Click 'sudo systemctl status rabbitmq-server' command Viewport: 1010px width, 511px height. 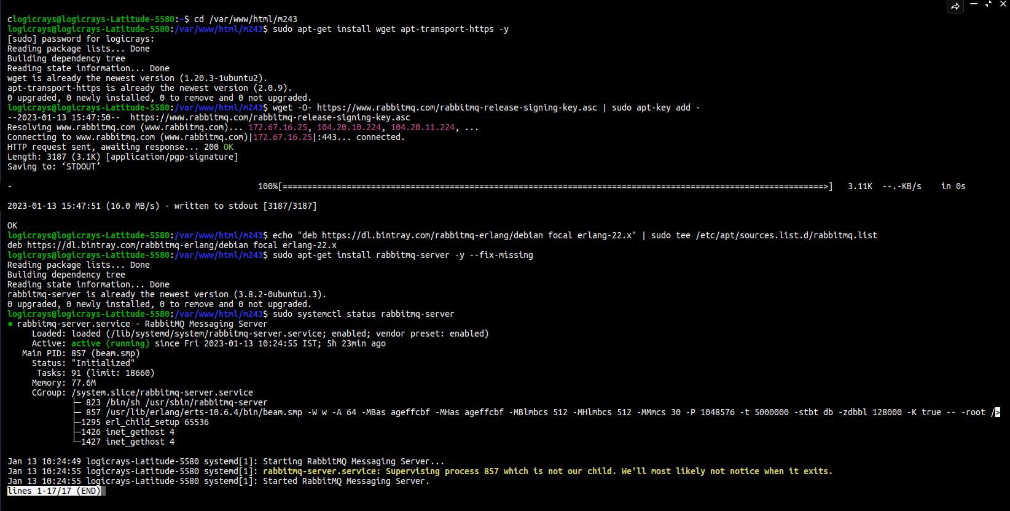tap(364, 314)
